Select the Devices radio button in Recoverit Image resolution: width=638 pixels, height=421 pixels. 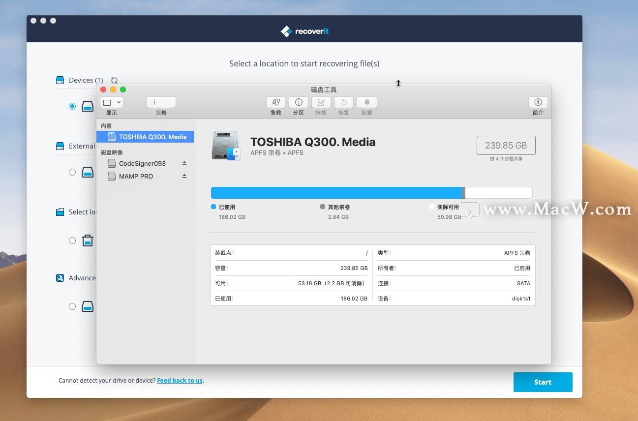click(72, 106)
